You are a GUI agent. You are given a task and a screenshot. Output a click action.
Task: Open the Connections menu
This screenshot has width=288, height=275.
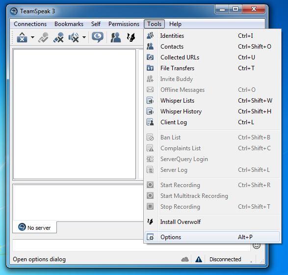coord(30,24)
